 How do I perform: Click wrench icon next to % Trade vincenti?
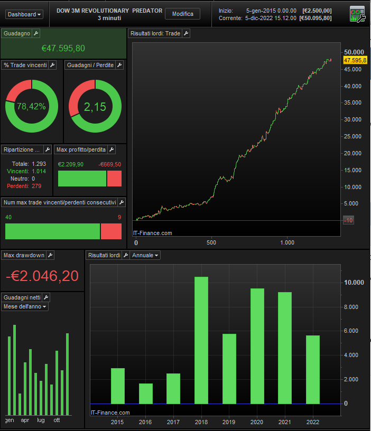click(x=52, y=65)
